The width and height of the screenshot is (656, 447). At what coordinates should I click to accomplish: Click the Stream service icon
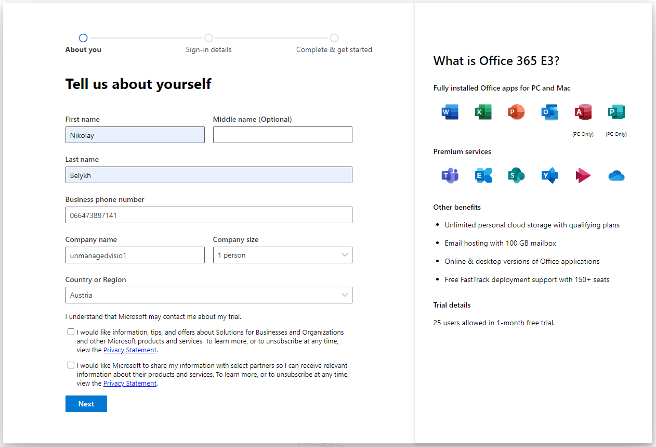click(x=583, y=175)
